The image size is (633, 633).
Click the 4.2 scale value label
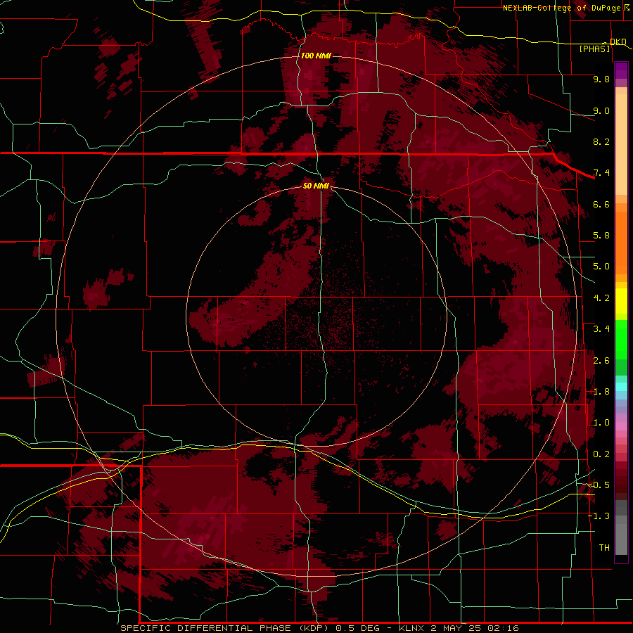[x=601, y=298]
